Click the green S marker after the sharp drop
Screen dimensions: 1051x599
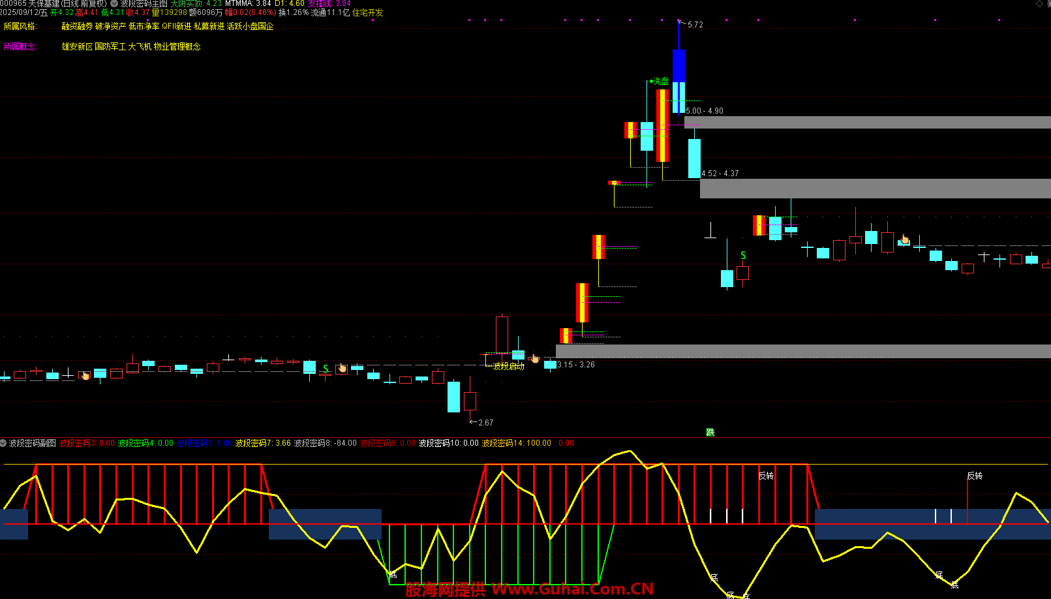[743, 255]
